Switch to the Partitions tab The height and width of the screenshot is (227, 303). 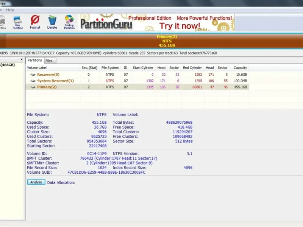tap(34, 60)
